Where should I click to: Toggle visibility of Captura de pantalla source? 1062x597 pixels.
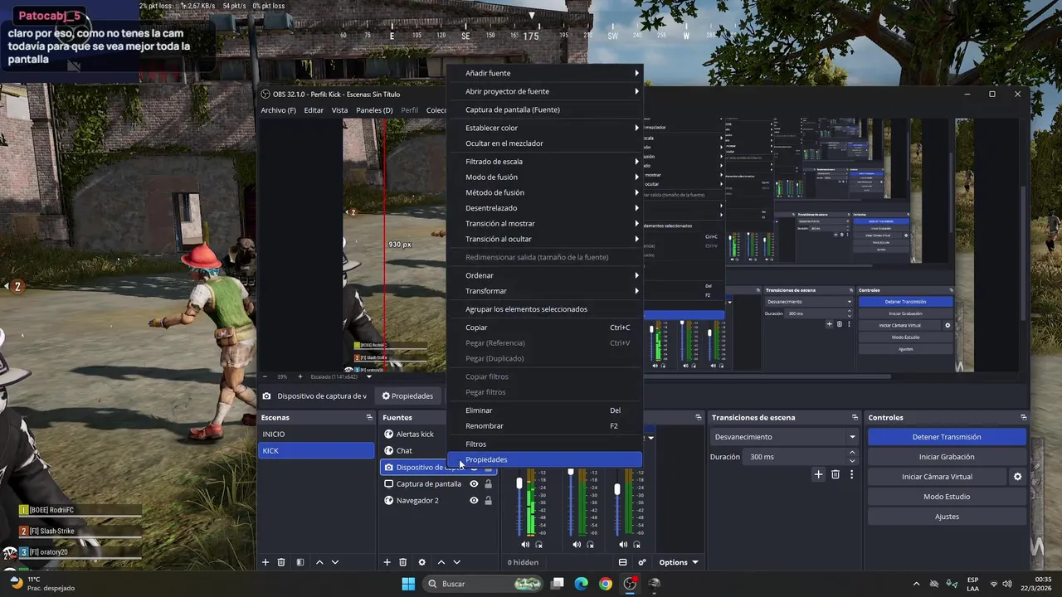coord(474,484)
